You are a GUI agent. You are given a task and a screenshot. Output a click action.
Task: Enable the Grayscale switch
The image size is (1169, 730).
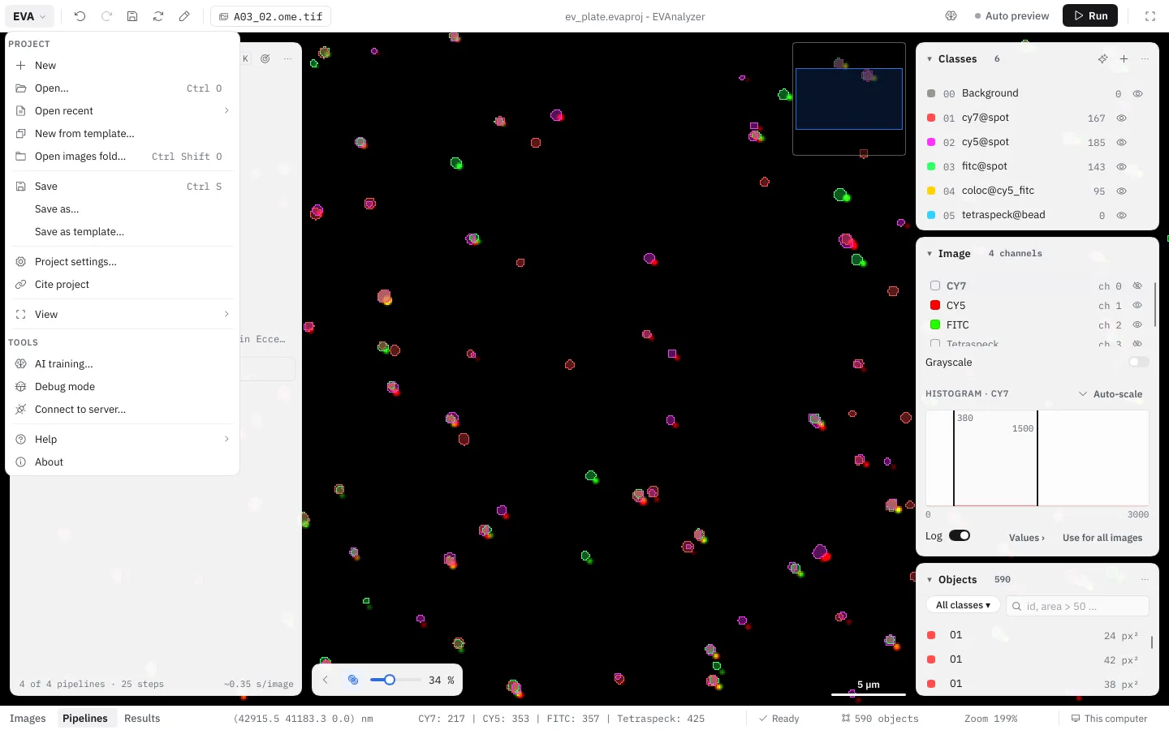click(1139, 363)
